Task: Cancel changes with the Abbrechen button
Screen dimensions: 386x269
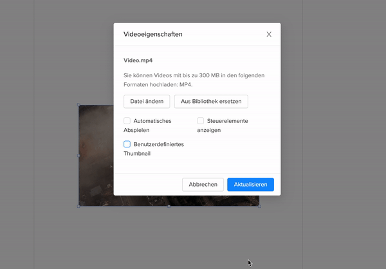Action: click(203, 185)
